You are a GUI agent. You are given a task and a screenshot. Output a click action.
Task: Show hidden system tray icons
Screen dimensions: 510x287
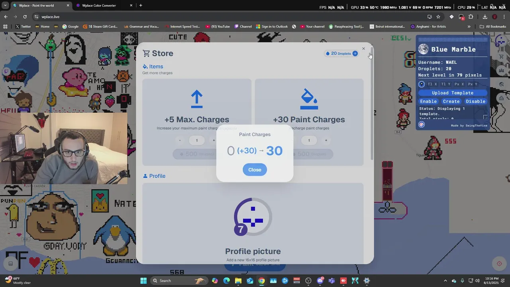pyautogui.click(x=445, y=281)
